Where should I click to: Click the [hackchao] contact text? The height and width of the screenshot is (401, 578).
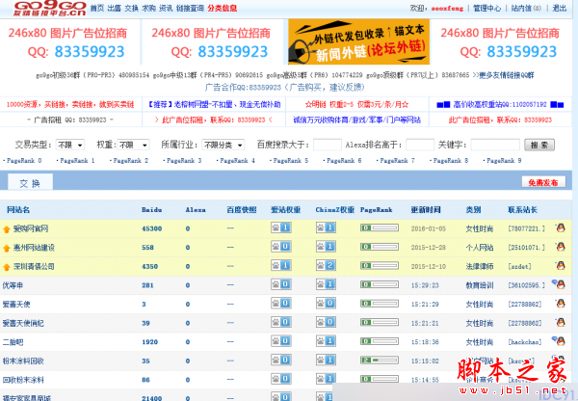(525, 342)
